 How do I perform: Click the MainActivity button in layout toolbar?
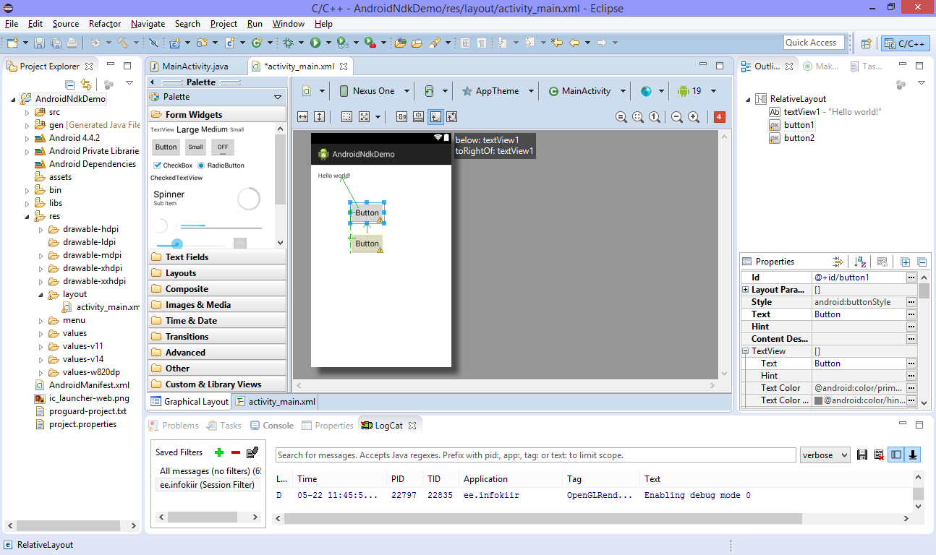pyautogui.click(x=585, y=91)
